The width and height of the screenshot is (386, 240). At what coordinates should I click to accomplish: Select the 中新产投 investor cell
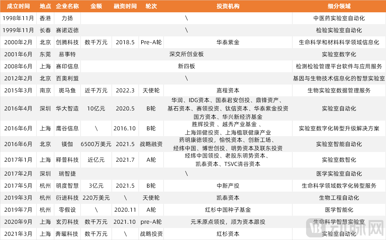[x=228, y=186]
